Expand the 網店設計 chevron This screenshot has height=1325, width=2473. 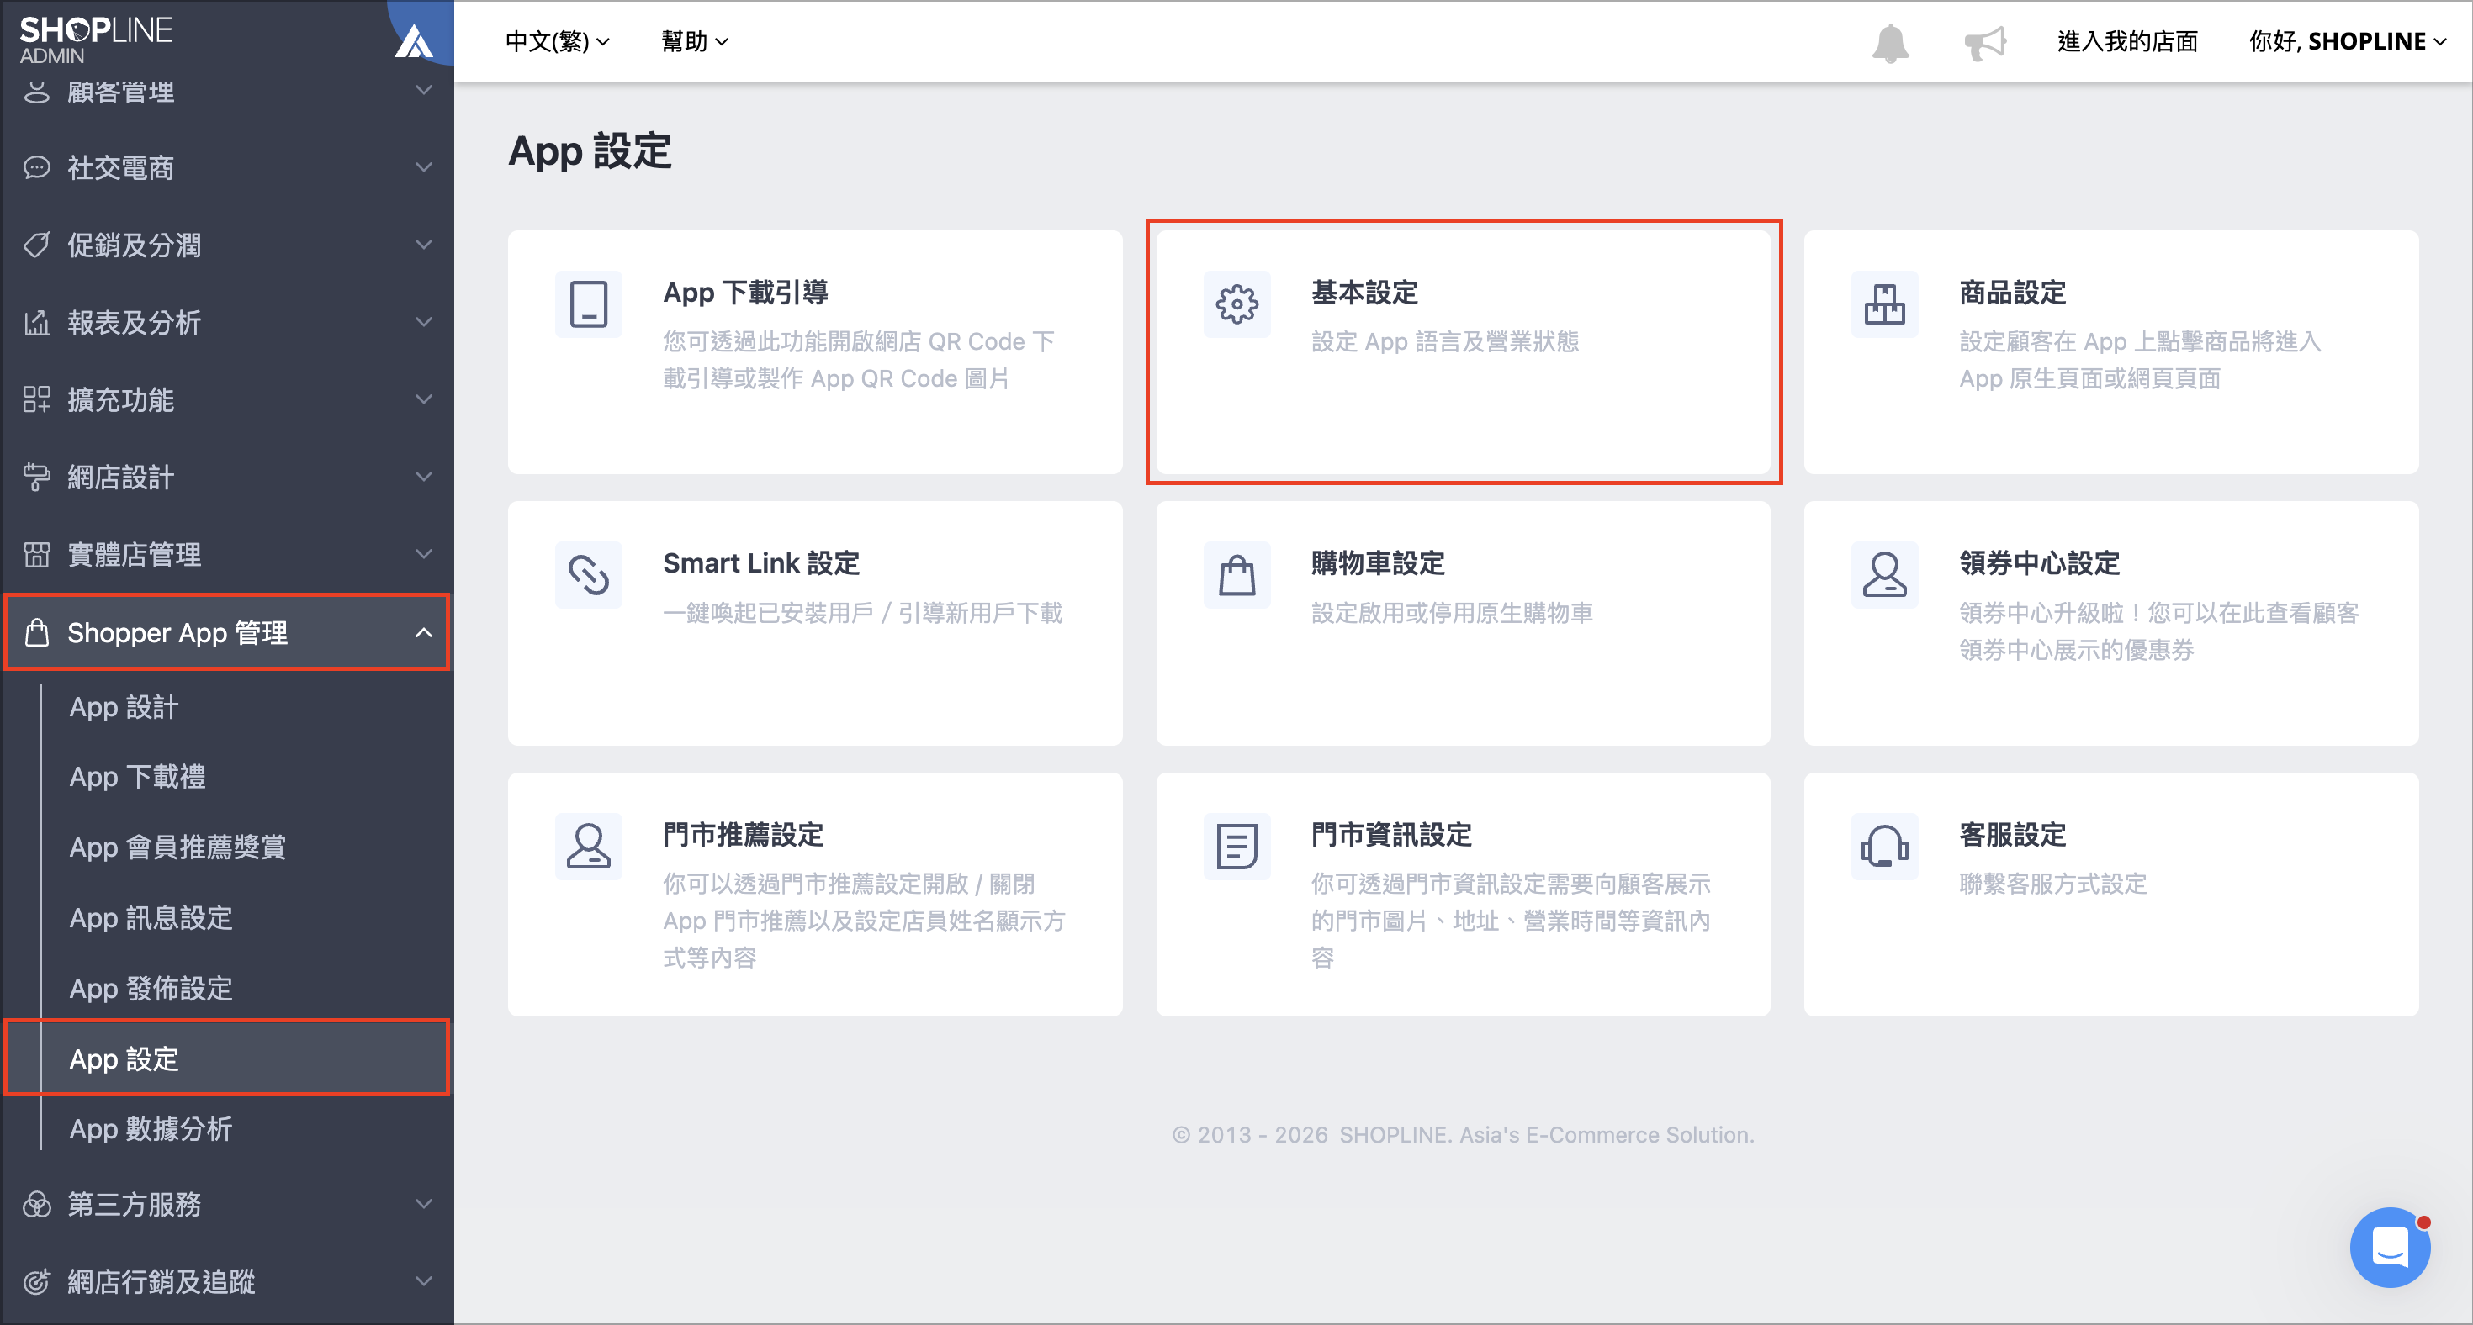[423, 477]
